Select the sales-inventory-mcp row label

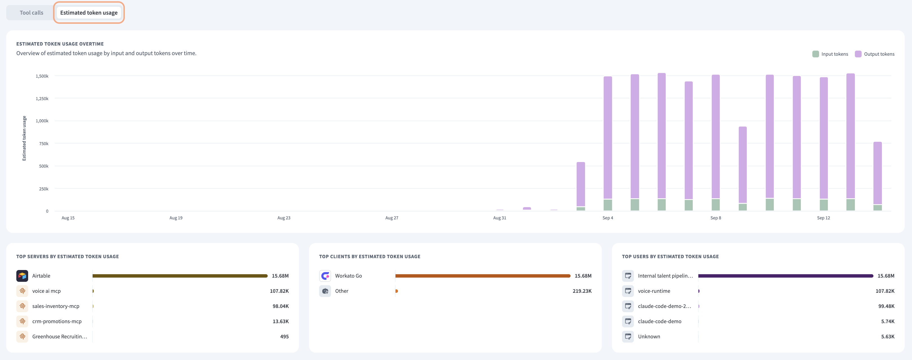pos(56,306)
